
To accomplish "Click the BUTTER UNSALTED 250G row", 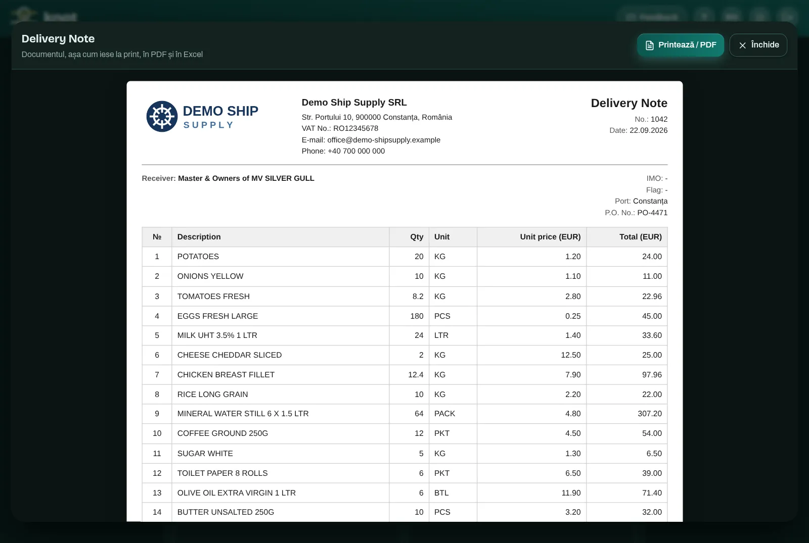I will tap(404, 512).
